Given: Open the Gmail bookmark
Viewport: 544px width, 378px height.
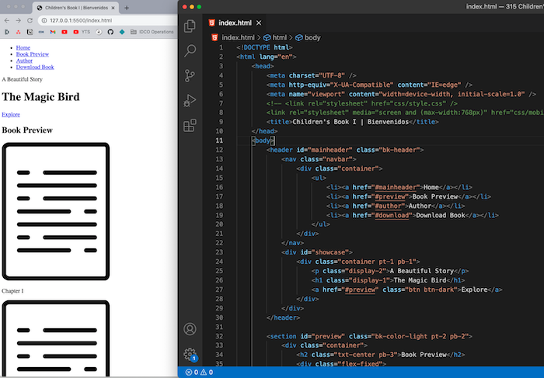Looking at the screenshot, I should pyautogui.click(x=53, y=32).
